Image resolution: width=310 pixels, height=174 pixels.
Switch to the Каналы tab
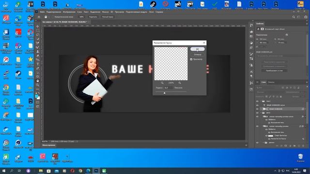tap(271, 82)
